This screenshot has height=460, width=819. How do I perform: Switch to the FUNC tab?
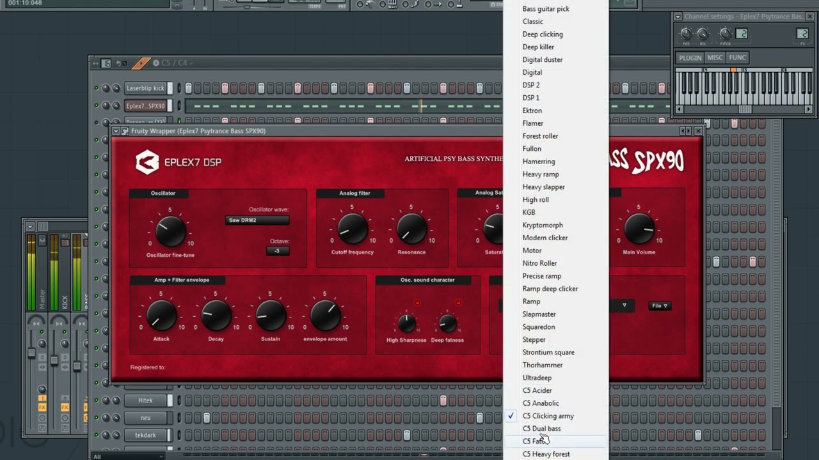click(x=737, y=58)
